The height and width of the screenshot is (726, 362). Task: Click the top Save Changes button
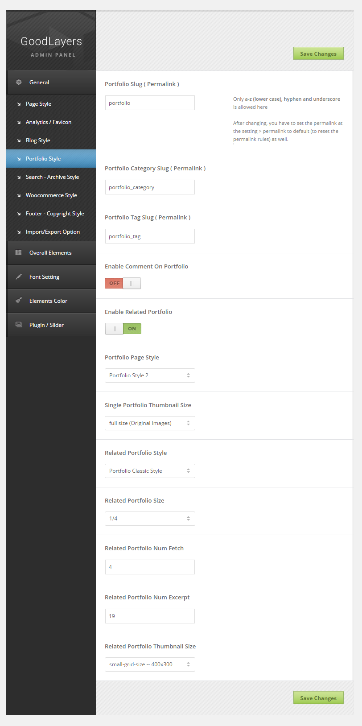point(318,54)
